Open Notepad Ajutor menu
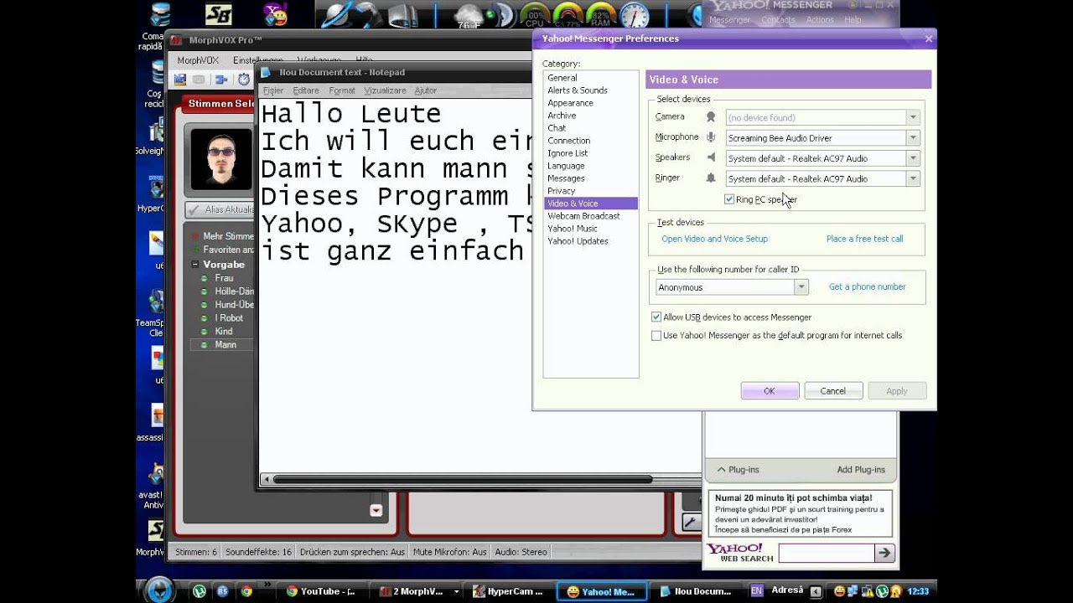 click(x=425, y=90)
